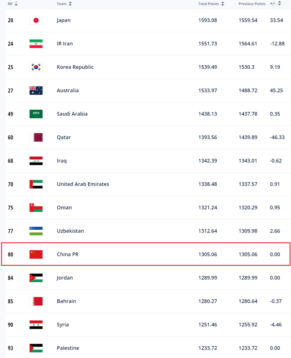Image resolution: width=291 pixels, height=358 pixels.
Task: Click the Palestine flag icon
Action: coord(36,348)
